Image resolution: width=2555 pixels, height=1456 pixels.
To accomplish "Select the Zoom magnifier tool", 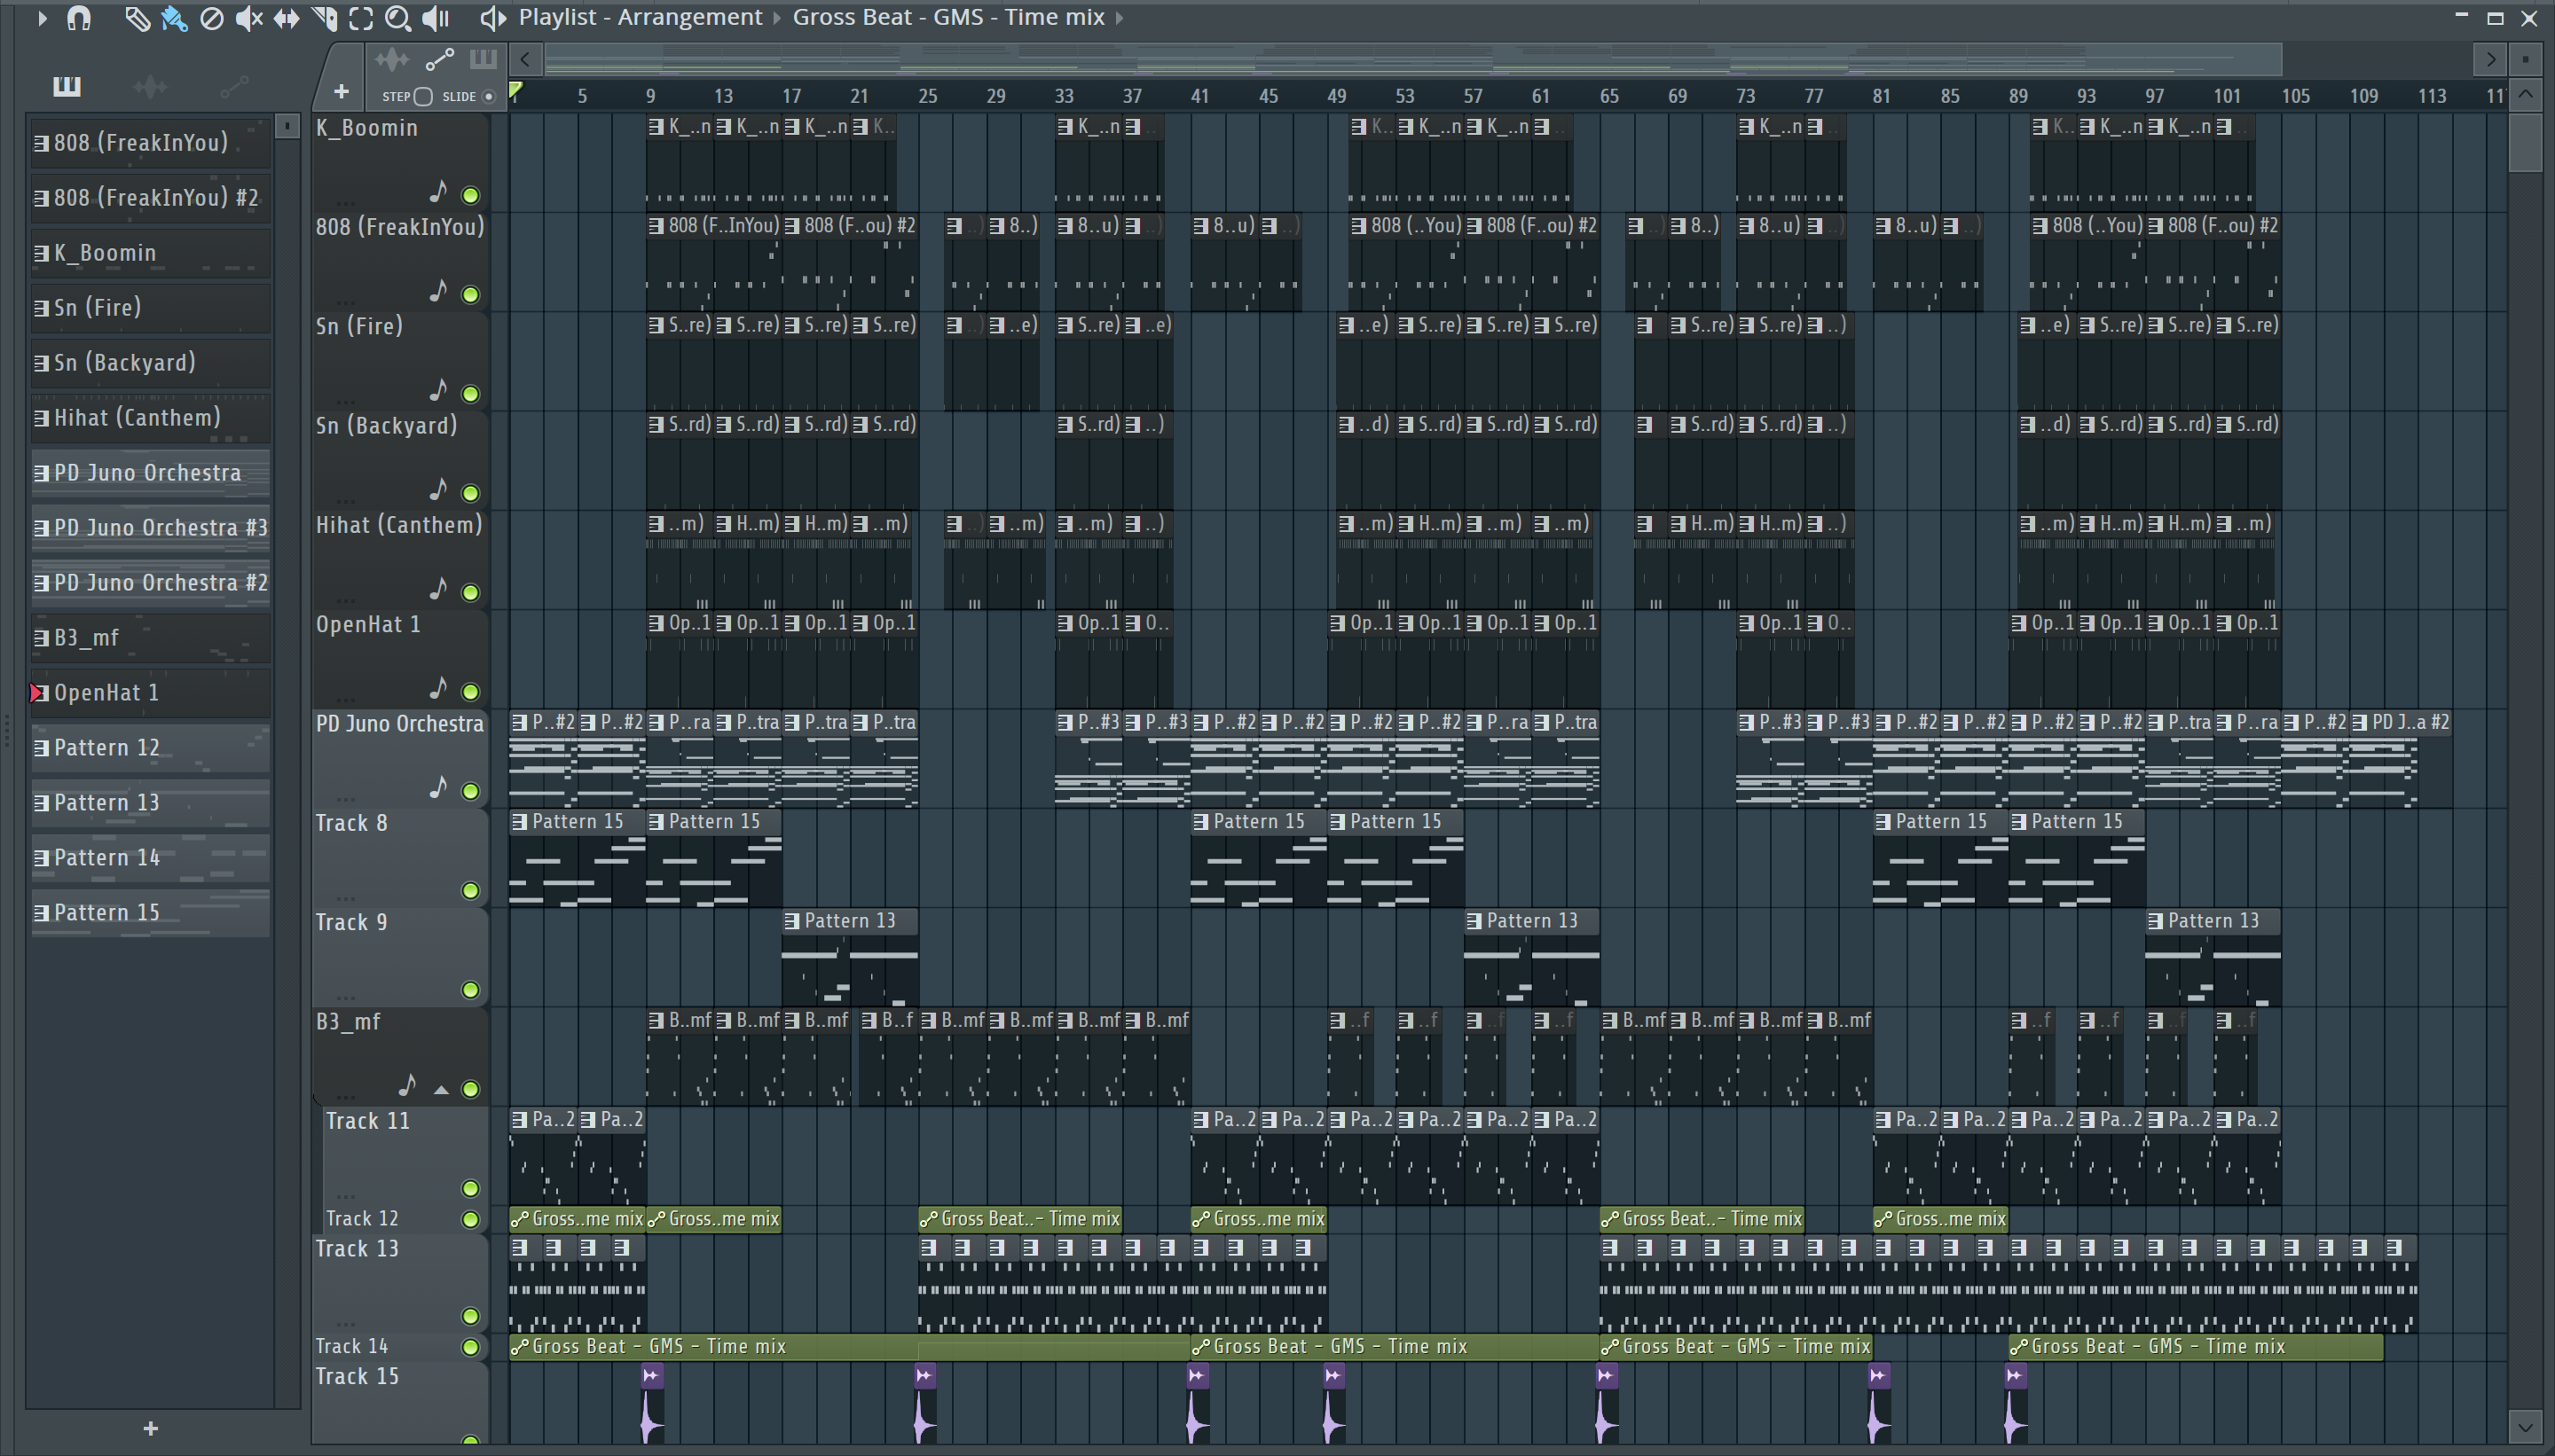I will click(397, 18).
